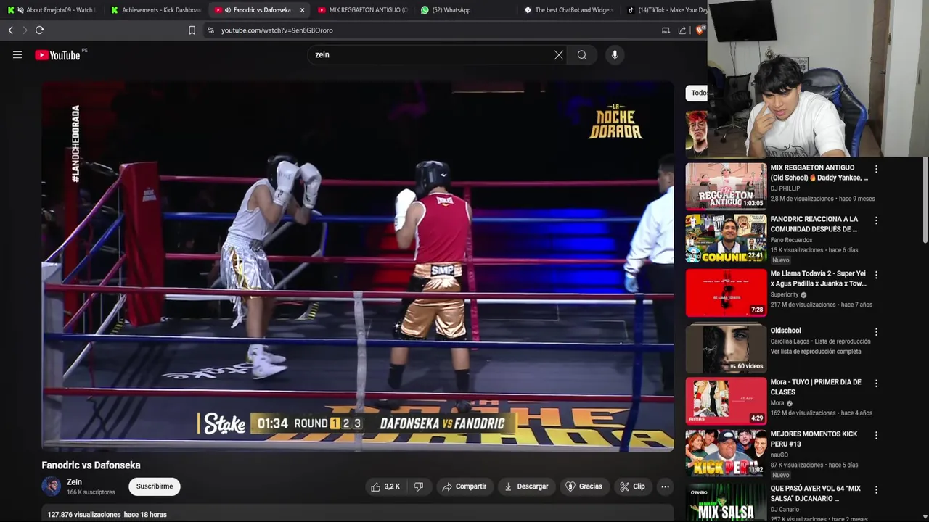Switch to the MIX REGGAETON ANTIGUO tab

coord(363,10)
